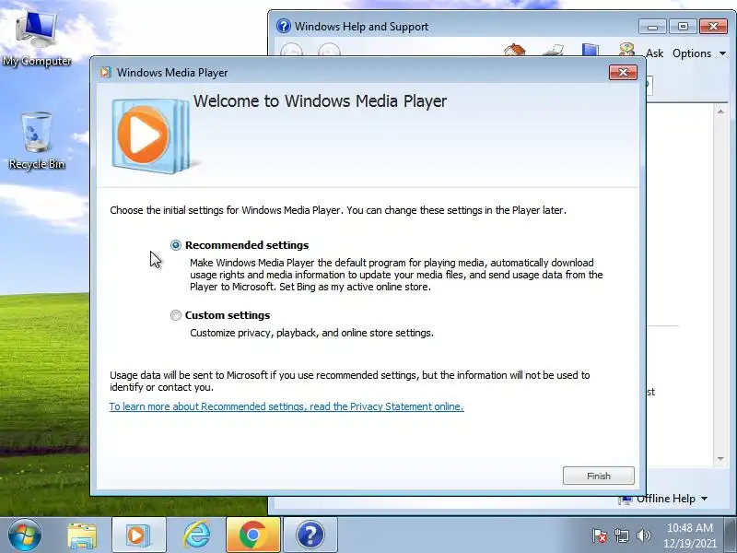The height and width of the screenshot is (553, 737).
Task: Open the Options menu in Help and Support
Action: (699, 53)
